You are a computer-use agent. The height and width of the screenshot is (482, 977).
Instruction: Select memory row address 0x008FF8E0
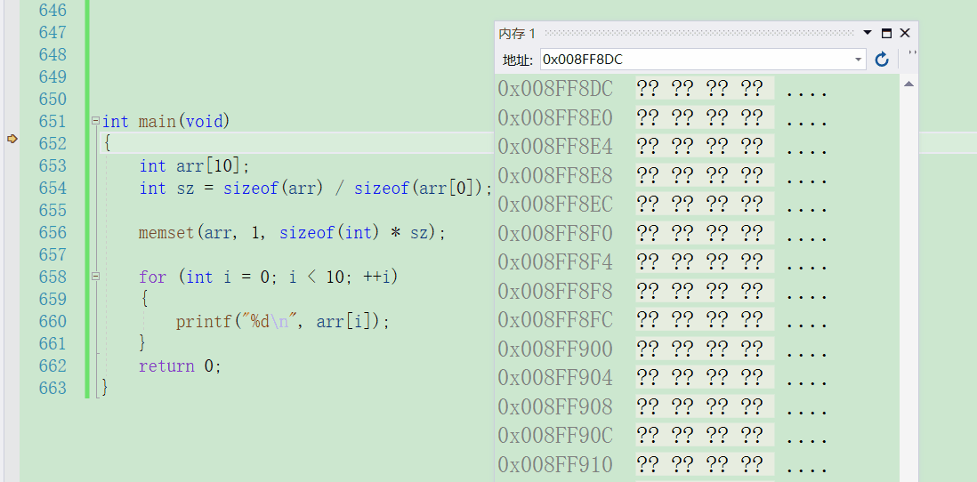click(x=555, y=117)
